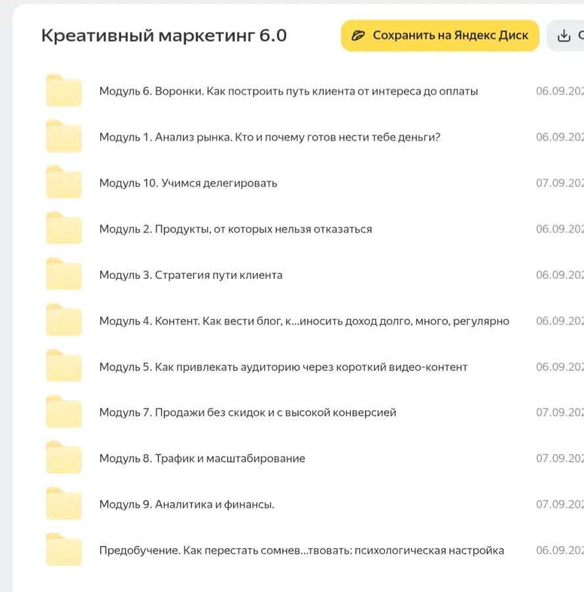Open the Модуль 6 Воронки folder icon
Image resolution: width=584 pixels, height=592 pixels.
tap(64, 91)
